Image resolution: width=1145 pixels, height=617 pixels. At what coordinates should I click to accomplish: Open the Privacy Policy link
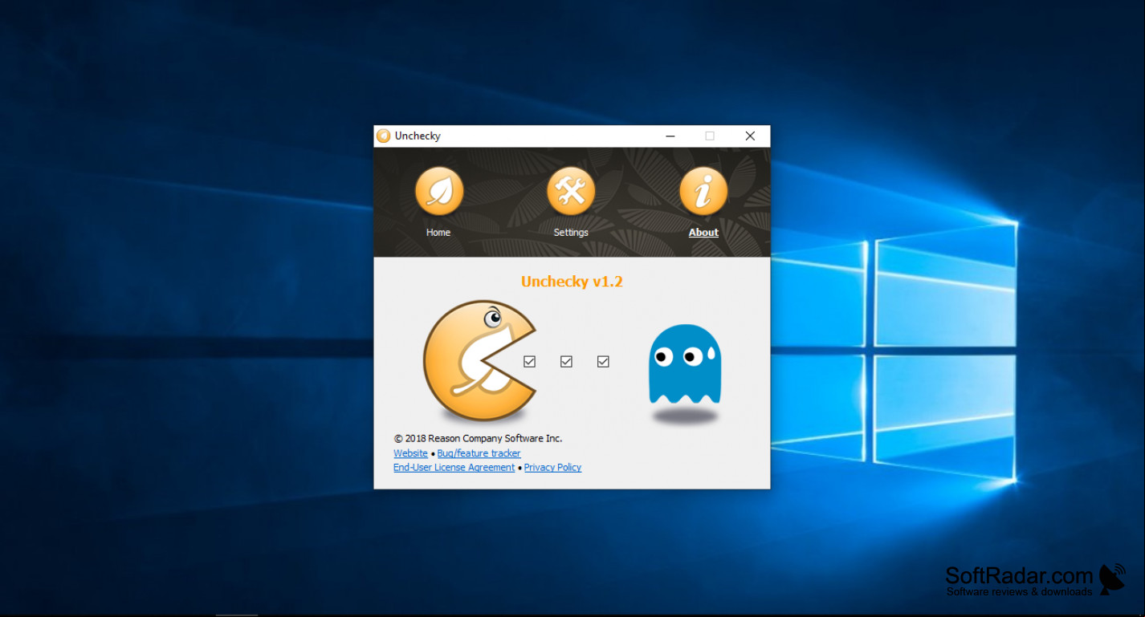pos(552,468)
